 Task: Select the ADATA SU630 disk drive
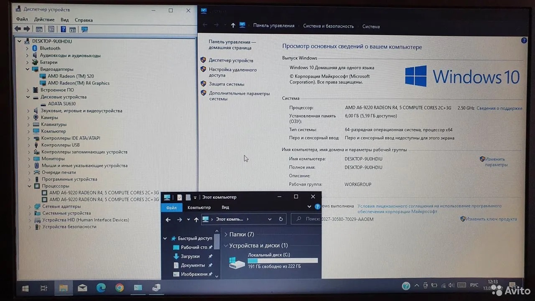click(x=61, y=104)
